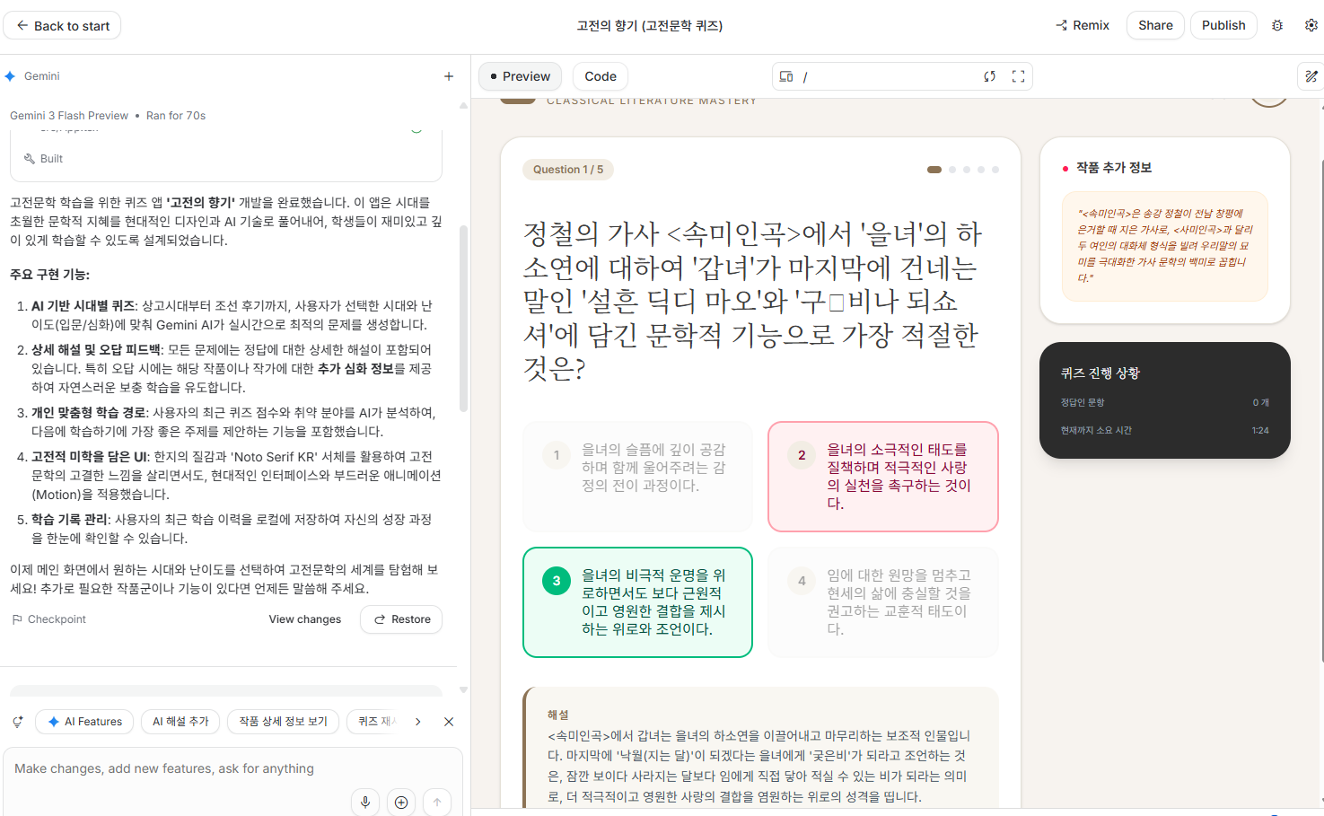This screenshot has width=1324, height=816.
Task: Reload the app preview
Action: (989, 76)
